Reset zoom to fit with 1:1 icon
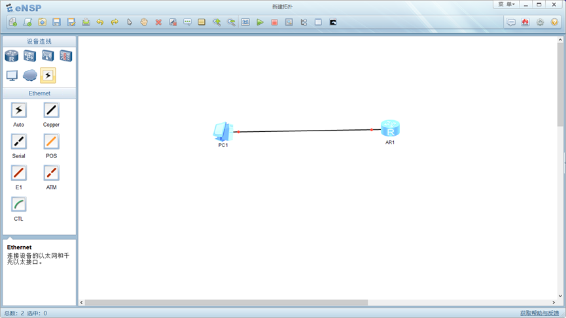Viewport: 566px width, 318px height. [x=245, y=22]
